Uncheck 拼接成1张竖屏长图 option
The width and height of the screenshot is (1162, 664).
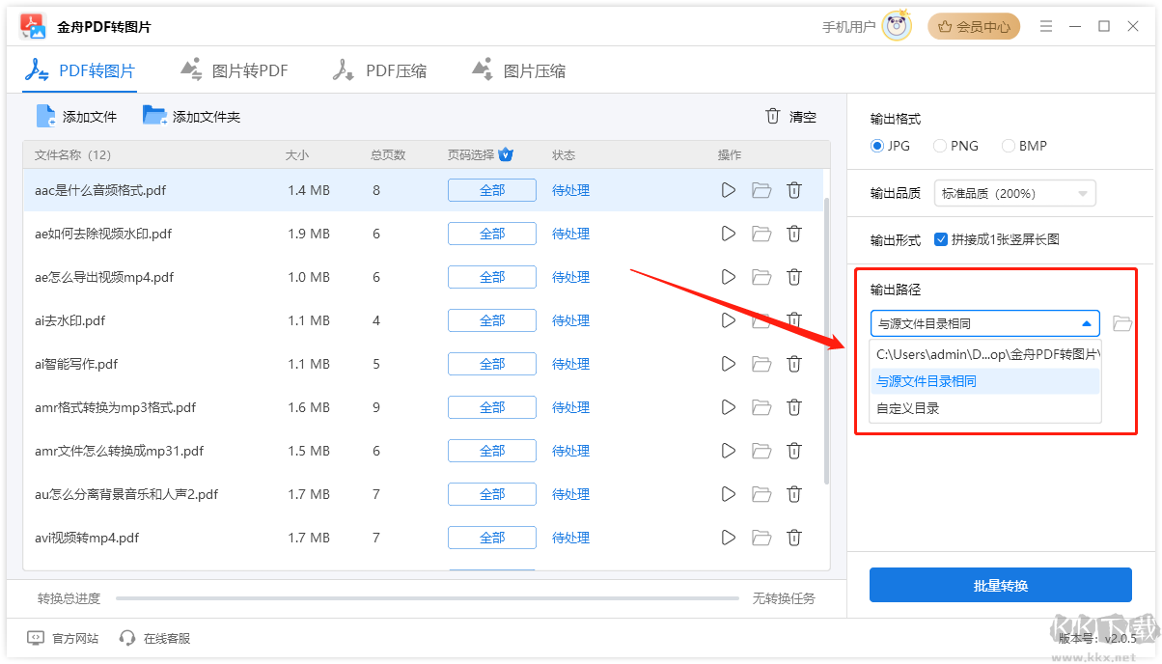coord(941,239)
